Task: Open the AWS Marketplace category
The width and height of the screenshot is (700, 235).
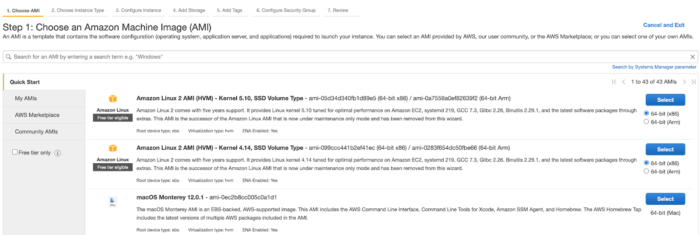Action: coord(44,115)
